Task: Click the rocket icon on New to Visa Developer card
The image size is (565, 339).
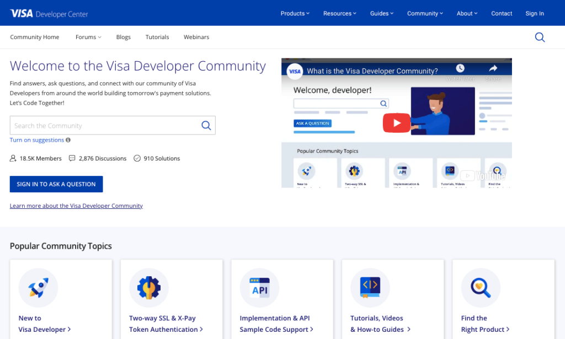Action: pos(38,288)
